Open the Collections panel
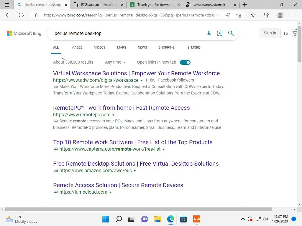 click(x=267, y=15)
